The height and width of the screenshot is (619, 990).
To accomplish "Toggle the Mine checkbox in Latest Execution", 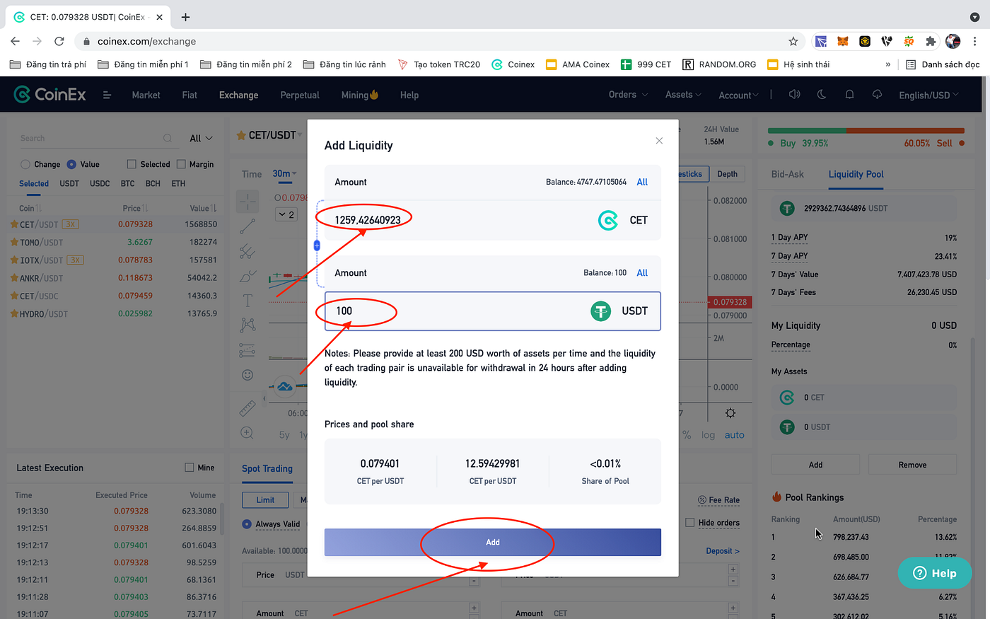I will click(189, 468).
